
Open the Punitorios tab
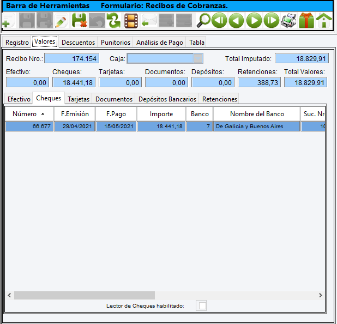click(x=116, y=43)
